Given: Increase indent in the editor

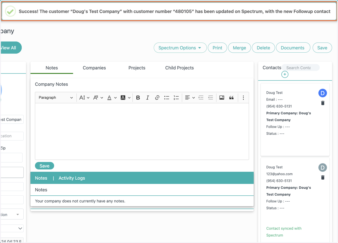Looking at the screenshot, I should pyautogui.click(x=201, y=98).
